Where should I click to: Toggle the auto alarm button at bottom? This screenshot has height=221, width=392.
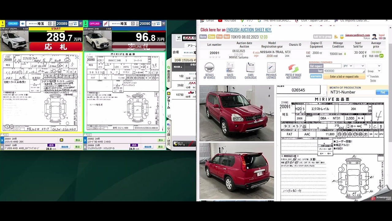(x=184, y=144)
